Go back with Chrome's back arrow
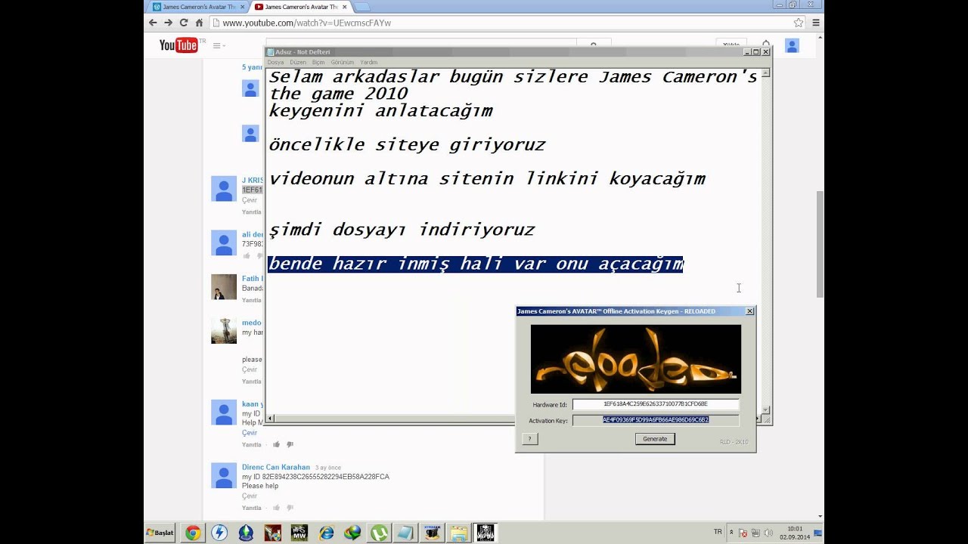968x544 pixels. click(153, 23)
